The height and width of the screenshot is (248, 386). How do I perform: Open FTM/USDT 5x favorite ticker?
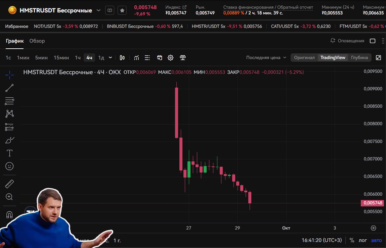[x=362, y=26]
